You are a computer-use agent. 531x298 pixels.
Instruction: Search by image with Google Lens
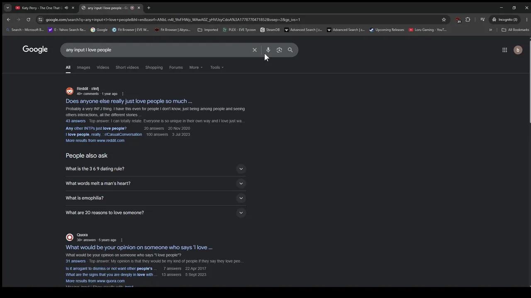[x=279, y=50]
